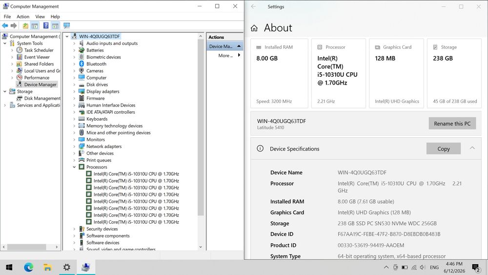Screen dimensions: 488x275
Task: Click the Disk Management icon under Storage
Action: coord(20,98)
